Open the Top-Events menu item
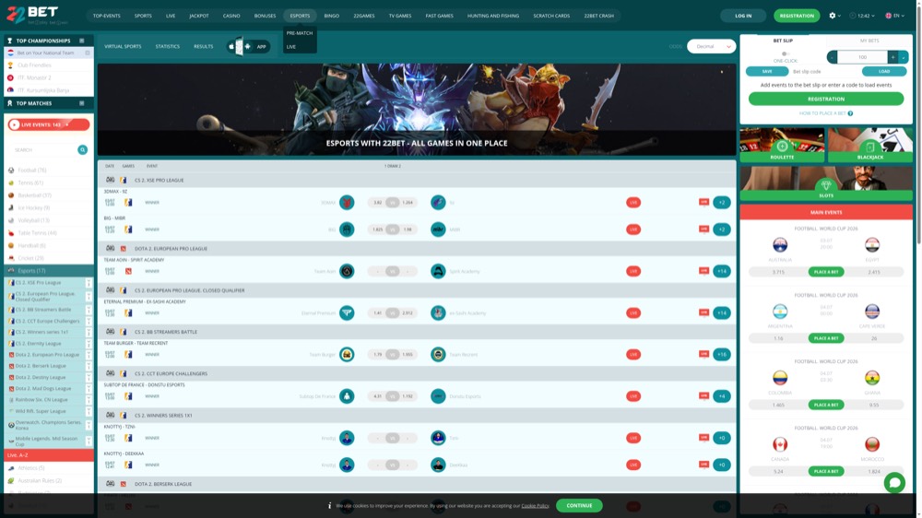This screenshot has height=518, width=922. tap(106, 16)
